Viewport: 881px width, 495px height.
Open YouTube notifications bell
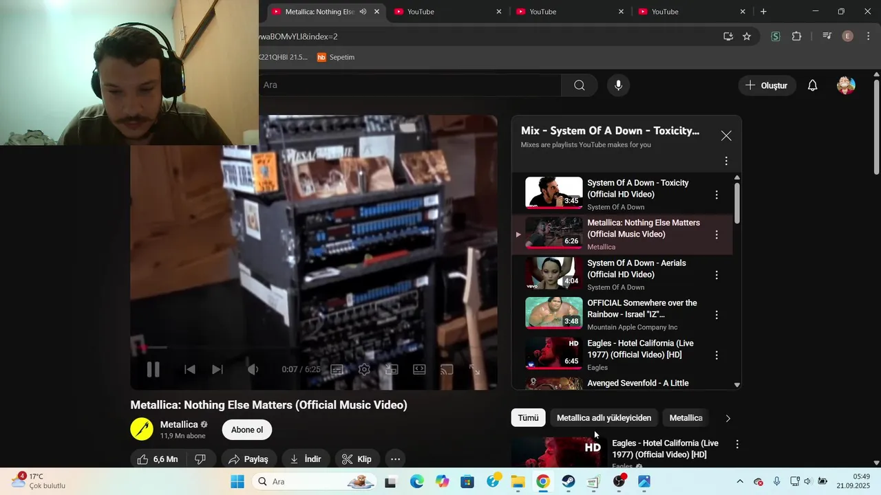(812, 85)
